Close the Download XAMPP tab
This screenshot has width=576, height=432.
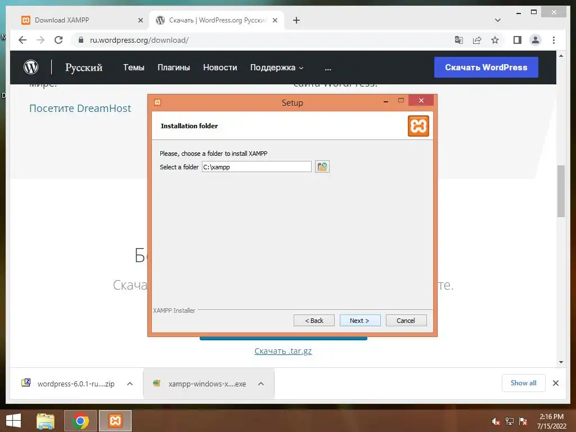(140, 21)
